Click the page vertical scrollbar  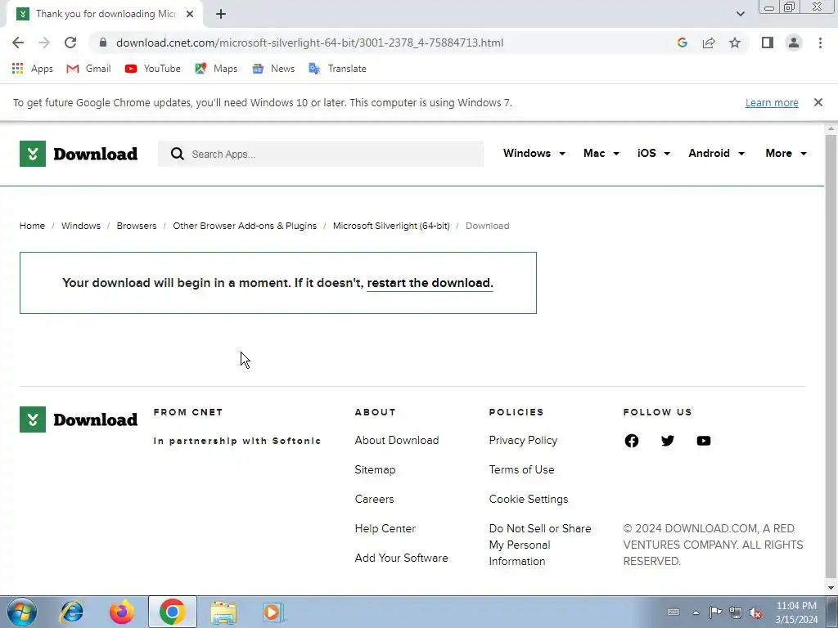click(831, 358)
